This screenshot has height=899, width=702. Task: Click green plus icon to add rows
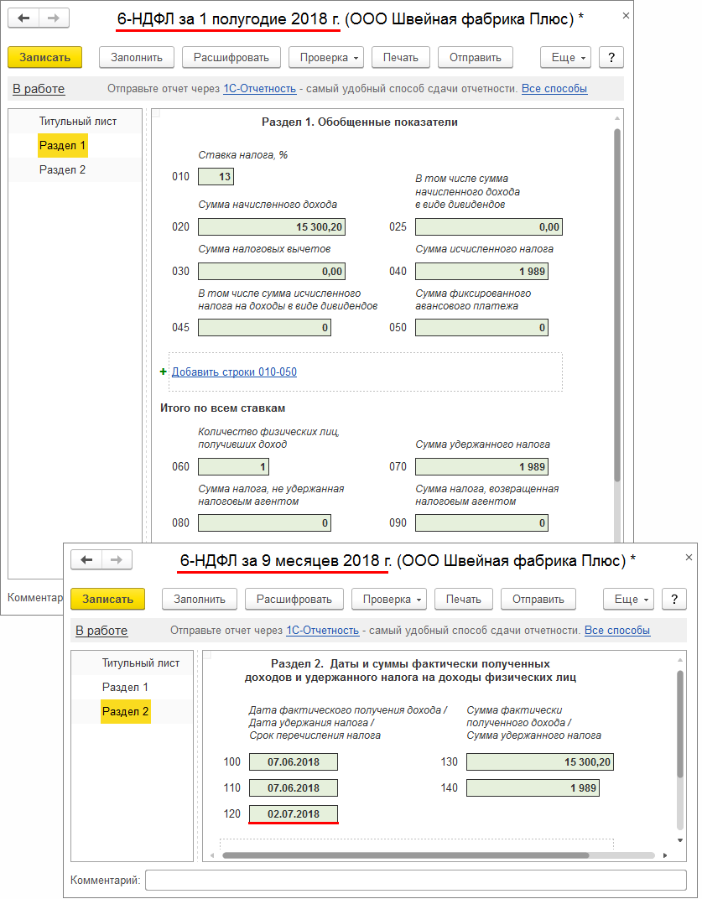click(164, 372)
